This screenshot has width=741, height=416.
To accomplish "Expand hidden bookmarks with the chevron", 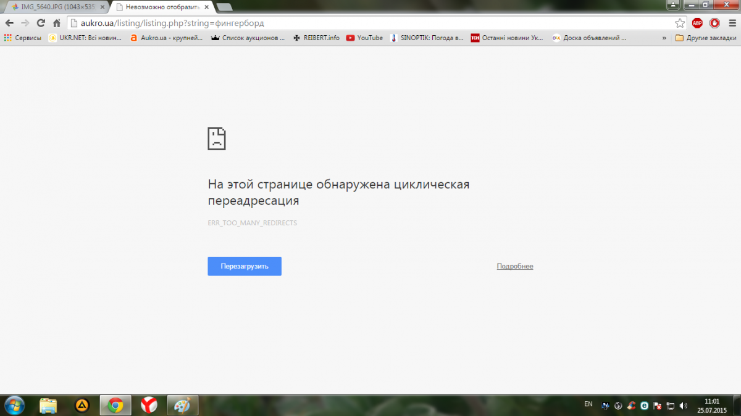I will tap(664, 38).
